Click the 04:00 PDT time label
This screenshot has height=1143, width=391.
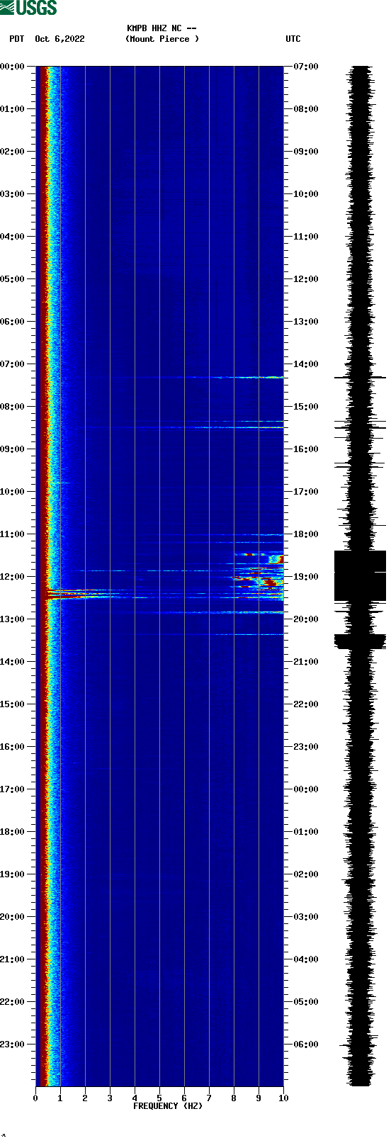[12, 237]
